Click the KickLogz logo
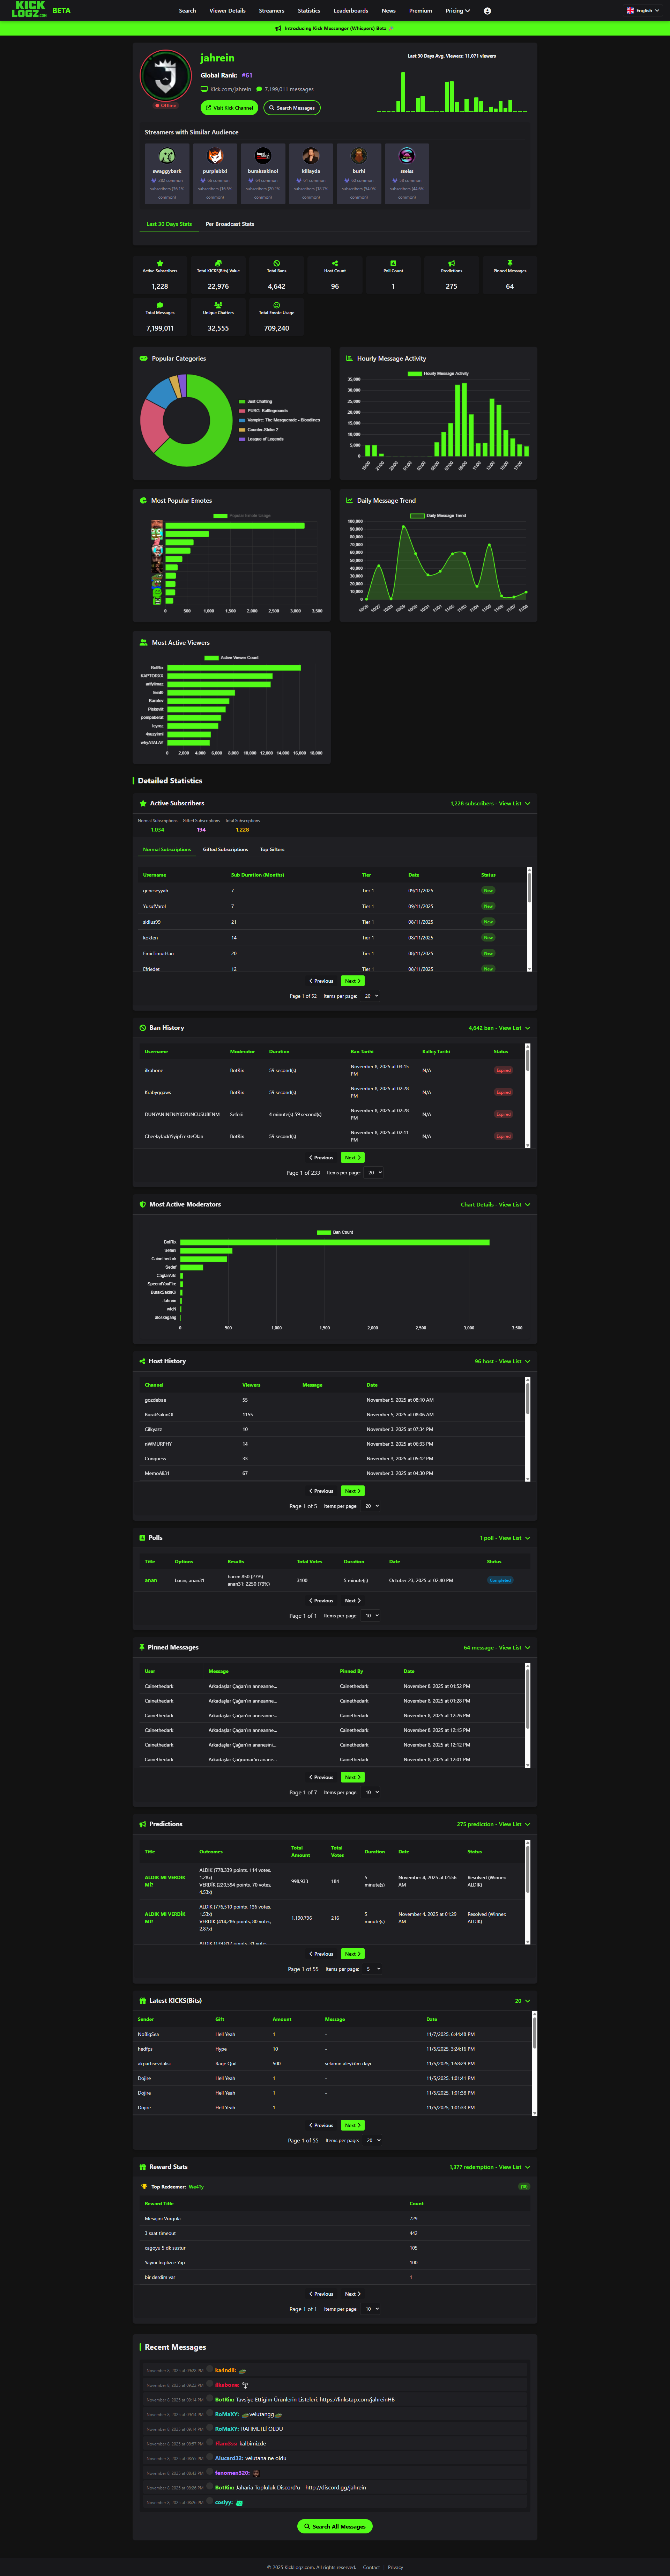670x2576 pixels. coord(29,10)
